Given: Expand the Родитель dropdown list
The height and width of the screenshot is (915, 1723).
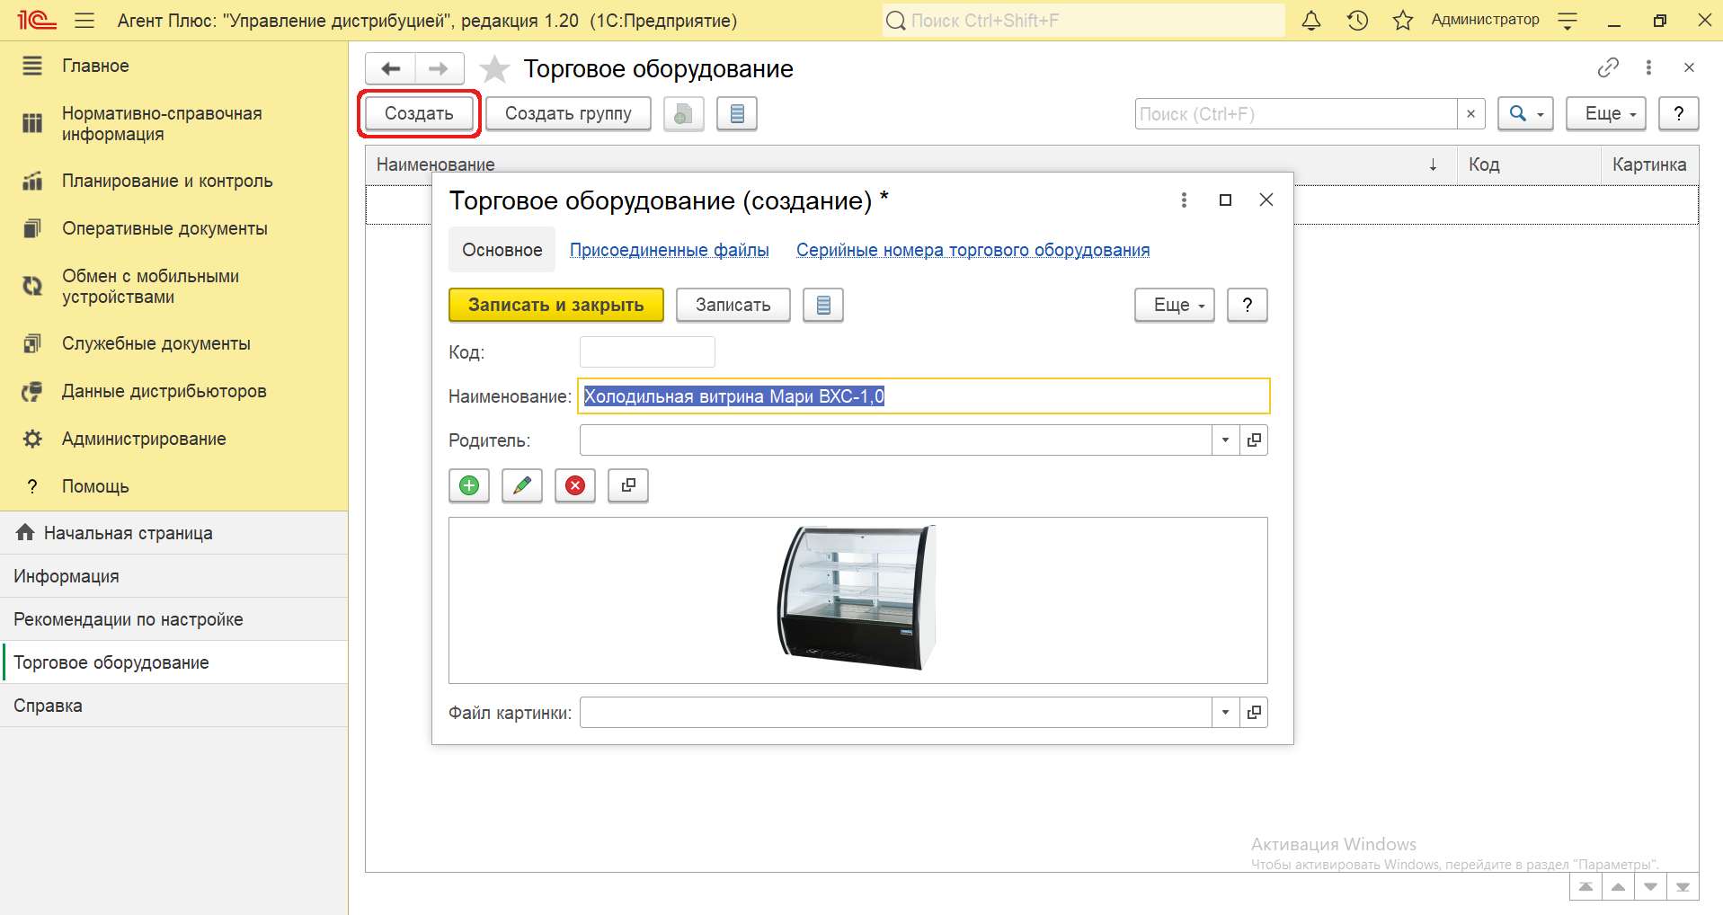Looking at the screenshot, I should coord(1225,440).
